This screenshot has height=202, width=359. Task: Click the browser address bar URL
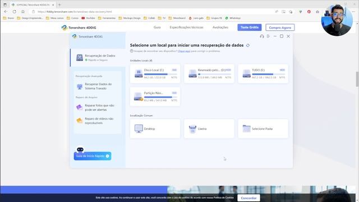[x=75, y=11]
